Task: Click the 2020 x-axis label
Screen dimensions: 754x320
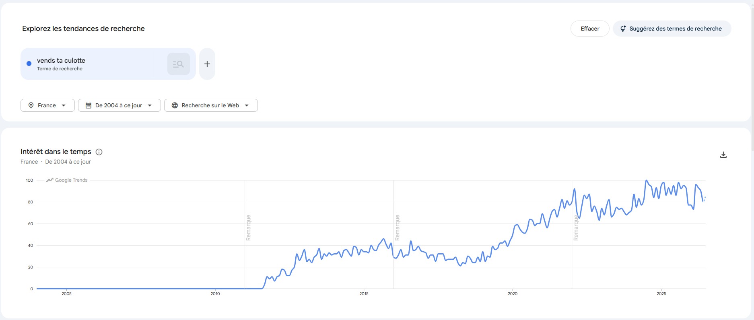Action: pos(513,294)
